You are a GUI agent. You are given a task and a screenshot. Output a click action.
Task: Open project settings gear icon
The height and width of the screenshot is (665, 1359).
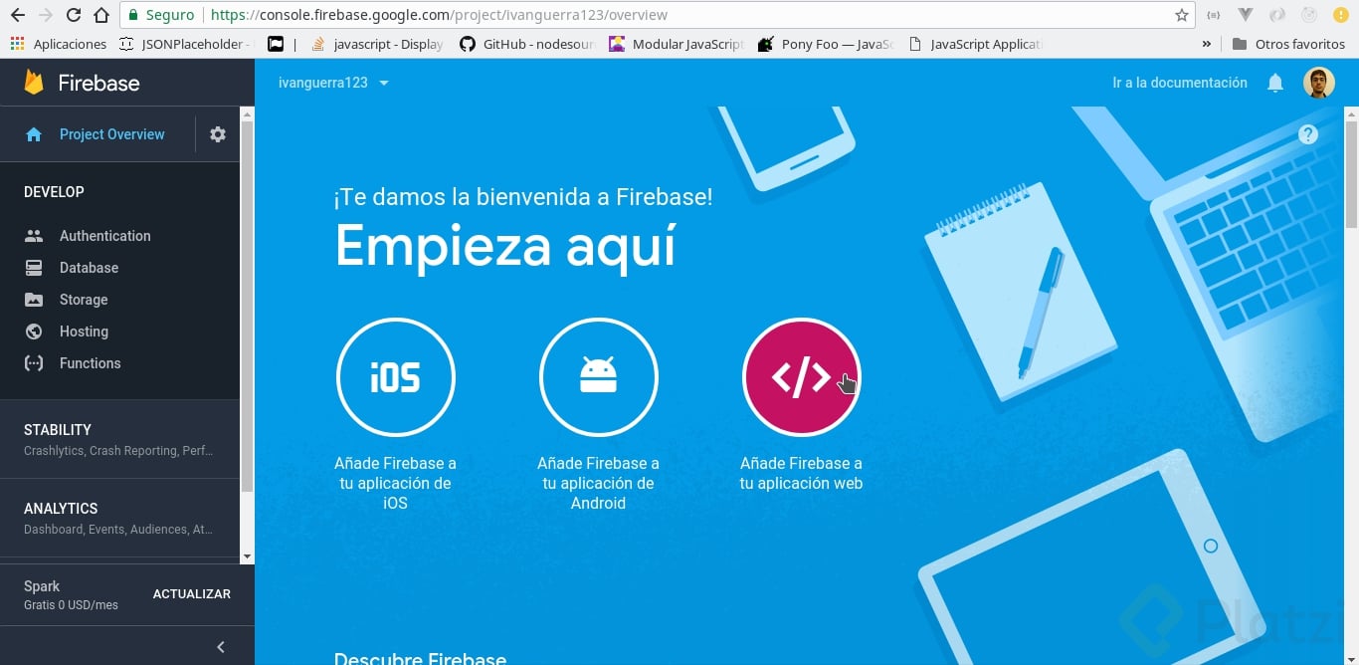pyautogui.click(x=218, y=134)
